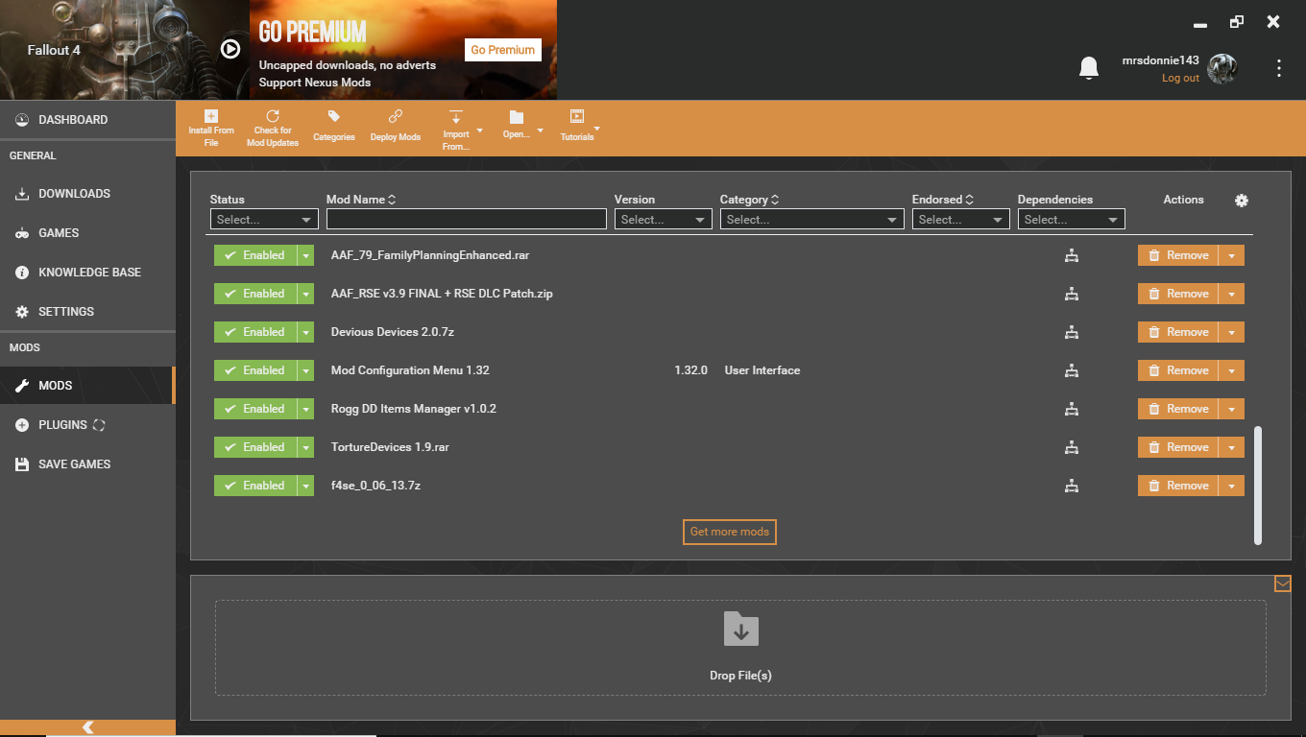1306x737 pixels.
Task: Click Get more mods button
Action: pos(730,532)
